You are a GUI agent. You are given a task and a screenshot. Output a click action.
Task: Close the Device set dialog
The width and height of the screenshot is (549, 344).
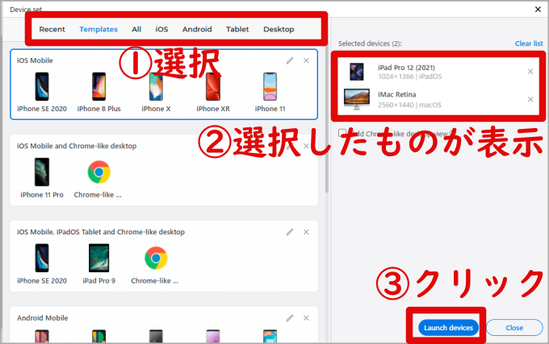click(538, 10)
